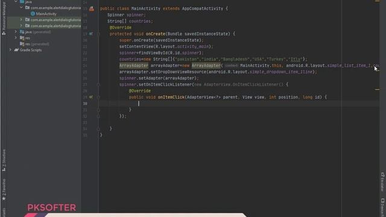Click 'onItemClick' method name
This screenshot has width=386, height=217.
point(171,97)
